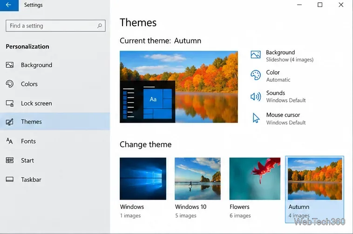Screen dimensions: 353x234
Task: Click the '5 images' text under Windows 10
Action: point(186,215)
